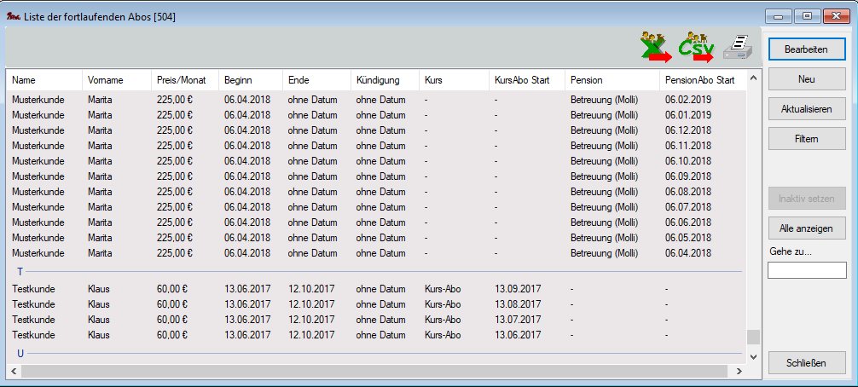Image resolution: width=858 pixels, height=387 pixels.
Task: Focus the Gehe zu text field
Action: click(807, 270)
